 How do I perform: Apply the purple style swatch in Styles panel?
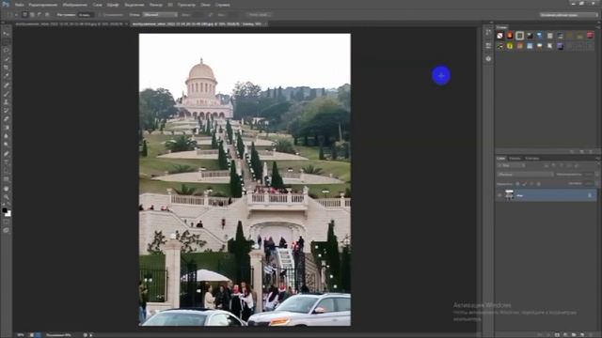561,46
